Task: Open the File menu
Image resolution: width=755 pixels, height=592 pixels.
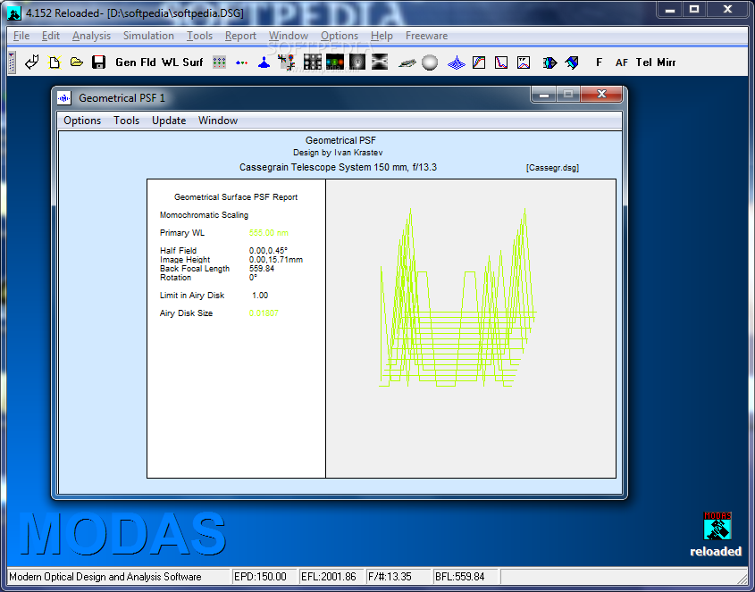Action: tap(21, 36)
